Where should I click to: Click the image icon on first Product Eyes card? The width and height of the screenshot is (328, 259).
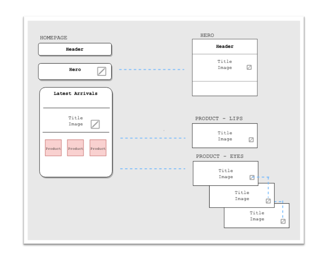click(252, 177)
